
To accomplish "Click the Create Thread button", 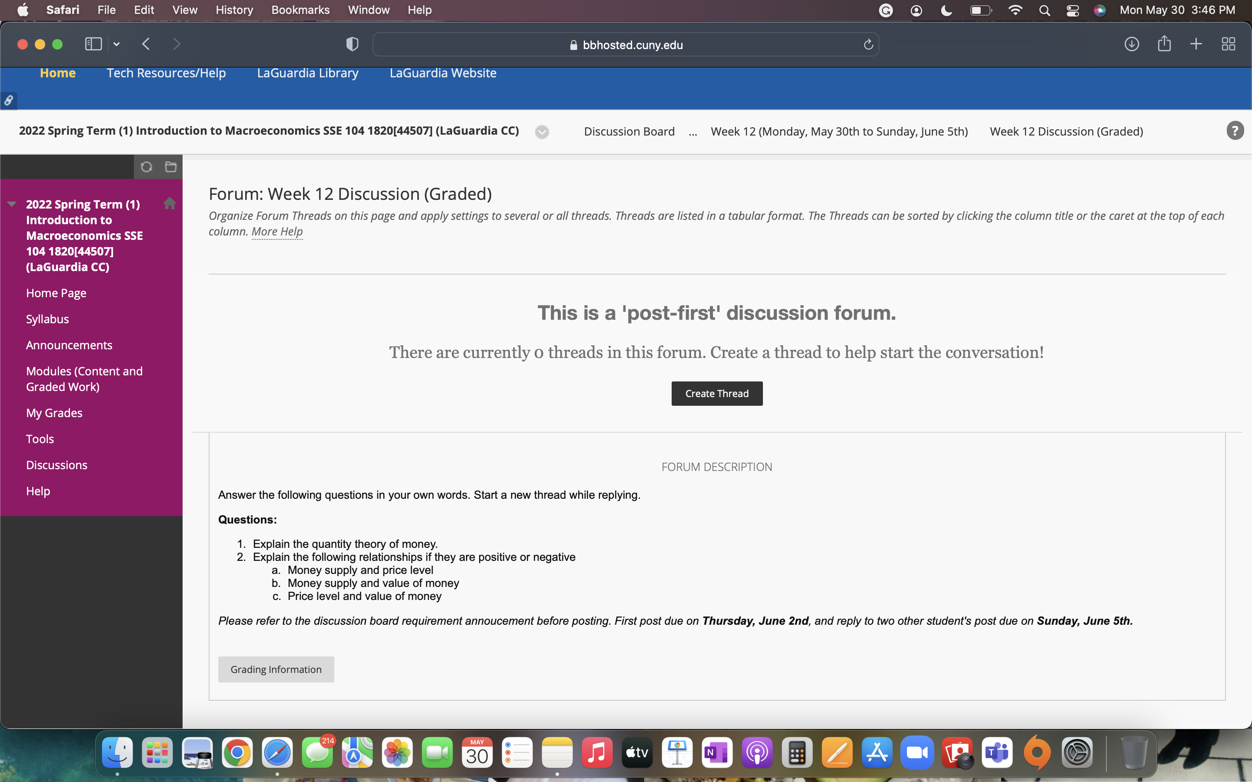I will (716, 393).
